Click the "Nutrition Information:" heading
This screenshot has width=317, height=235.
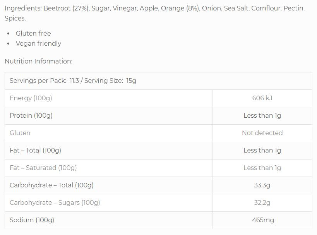tap(39, 61)
